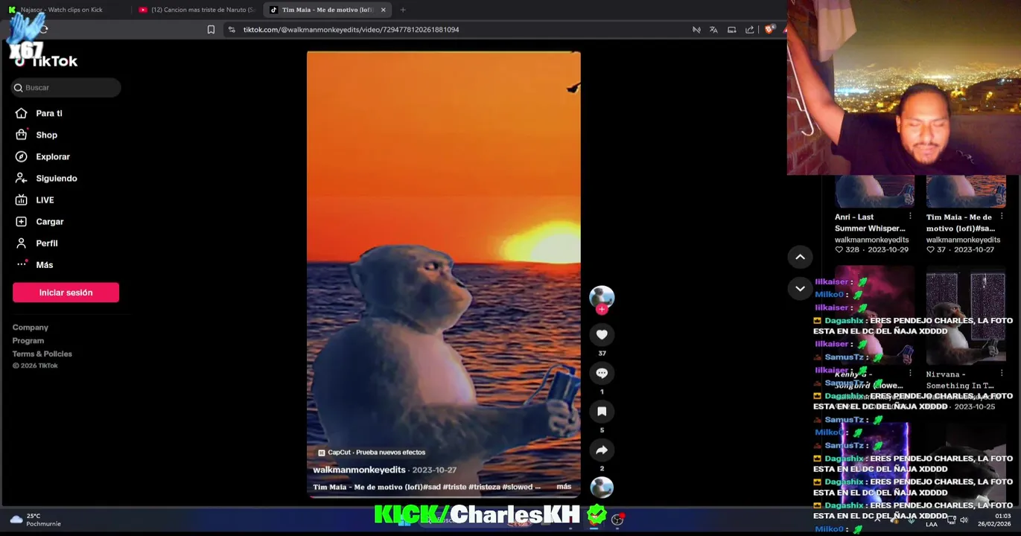Viewport: 1021px width, 536px height.
Task: Go to the next video with the down chevron
Action: tap(800, 288)
